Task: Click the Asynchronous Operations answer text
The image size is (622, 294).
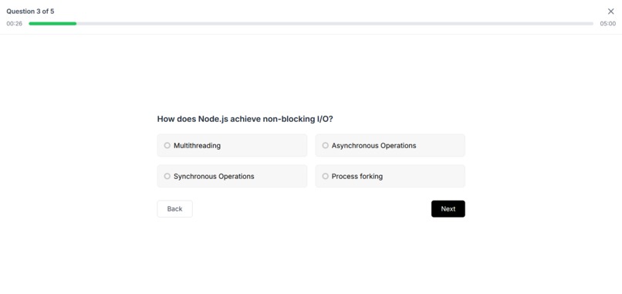Action: [374, 146]
